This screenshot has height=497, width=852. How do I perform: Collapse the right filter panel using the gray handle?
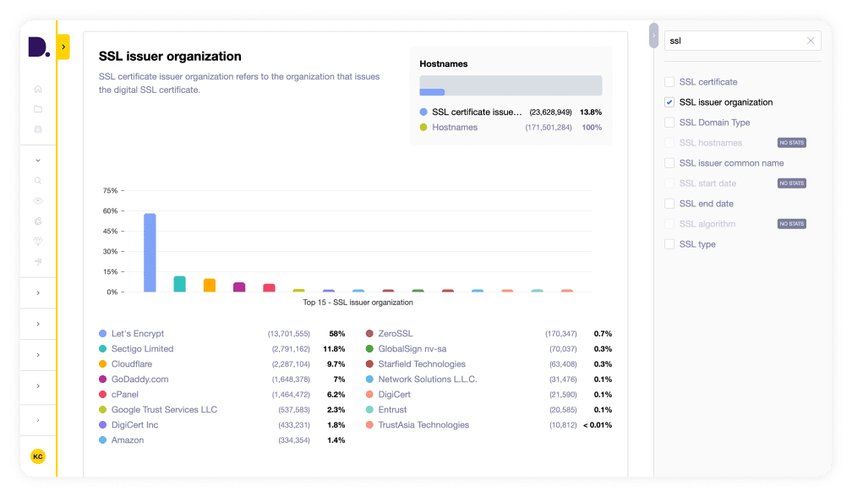coord(653,35)
